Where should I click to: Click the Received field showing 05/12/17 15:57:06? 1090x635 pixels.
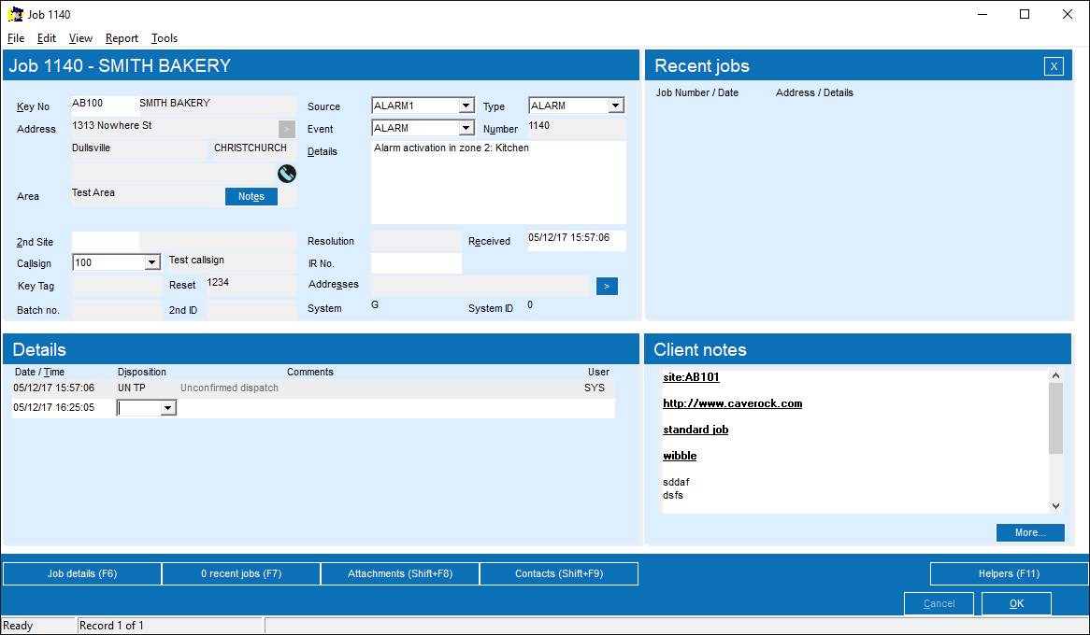(x=576, y=240)
